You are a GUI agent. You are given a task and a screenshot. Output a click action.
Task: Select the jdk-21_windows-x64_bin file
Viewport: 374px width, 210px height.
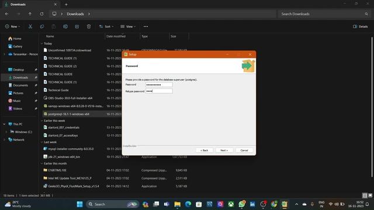[x=64, y=157]
